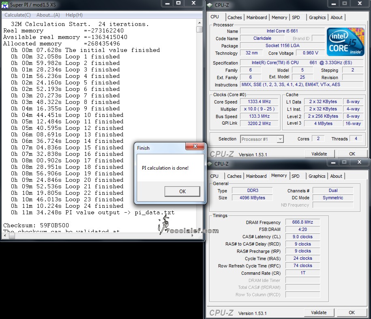Click OK in the top CPU-Z window
The image size is (371, 319).
pyautogui.click(x=352, y=154)
